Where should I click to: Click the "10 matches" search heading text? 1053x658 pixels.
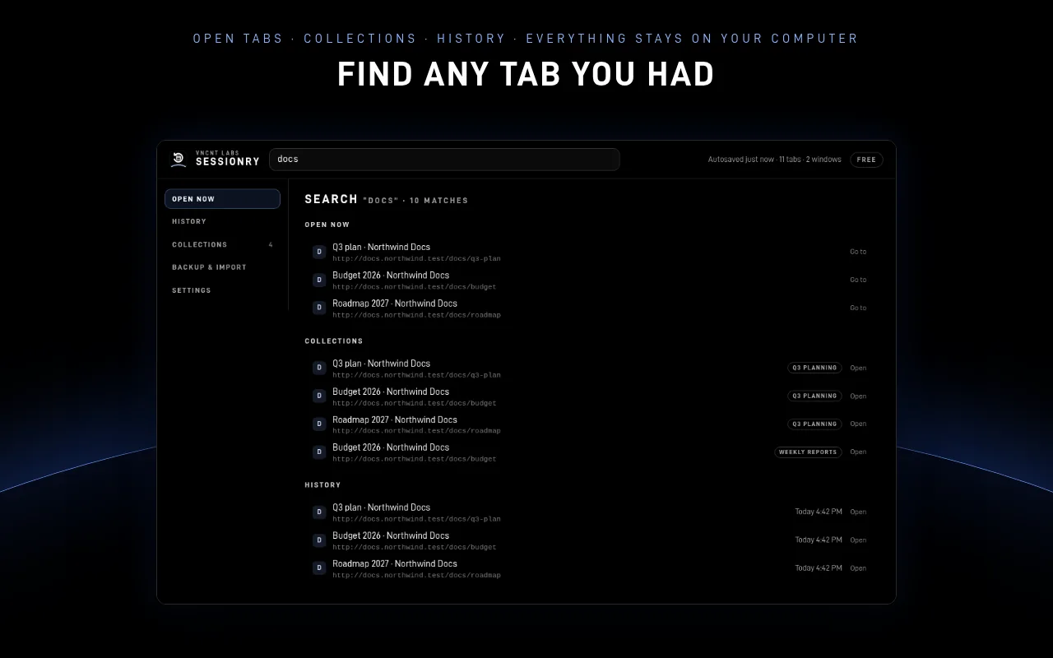pyautogui.click(x=438, y=201)
